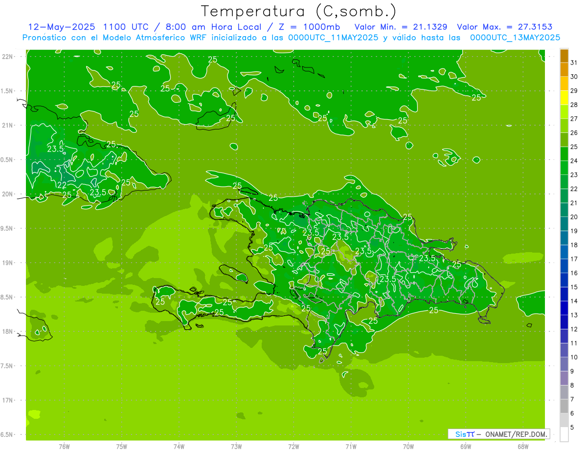
Task: Click the "Valor Min. = 21.1329" value
Action: pyautogui.click(x=401, y=27)
